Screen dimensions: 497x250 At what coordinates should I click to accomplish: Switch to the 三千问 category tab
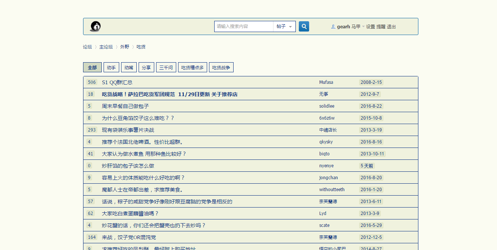[166, 67]
